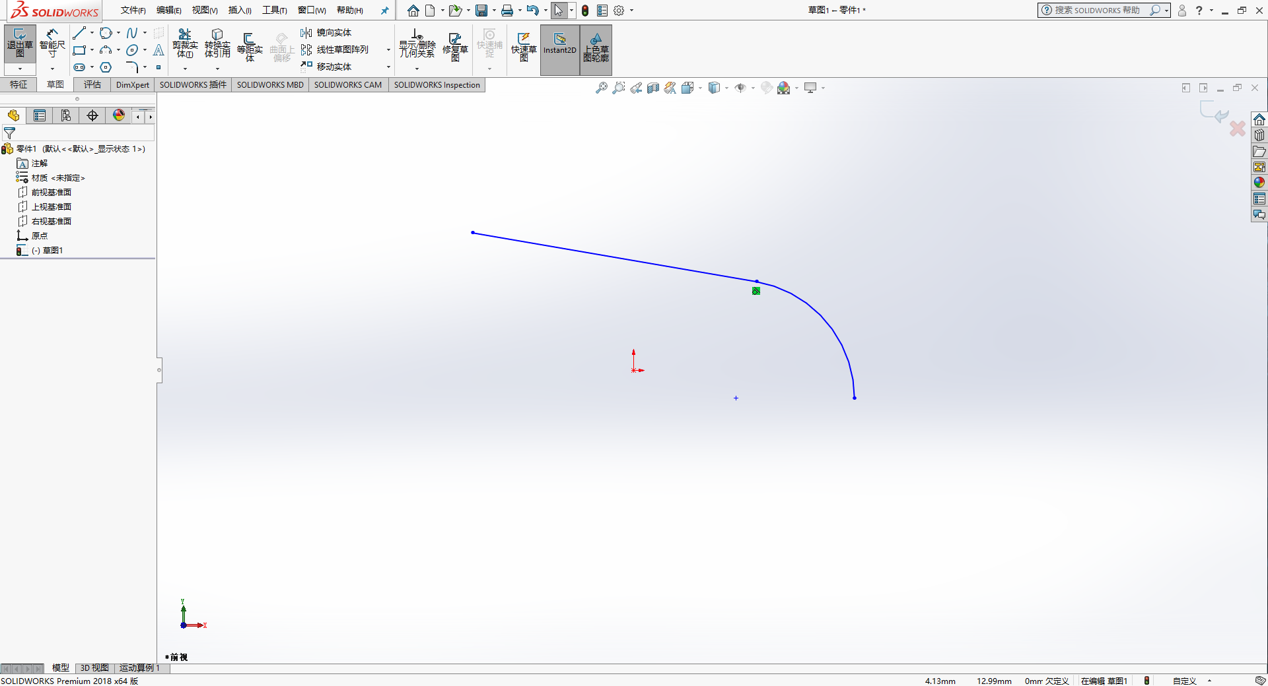The width and height of the screenshot is (1268, 686).
Task: Click Zoom to Fit icon
Action: tap(601, 88)
